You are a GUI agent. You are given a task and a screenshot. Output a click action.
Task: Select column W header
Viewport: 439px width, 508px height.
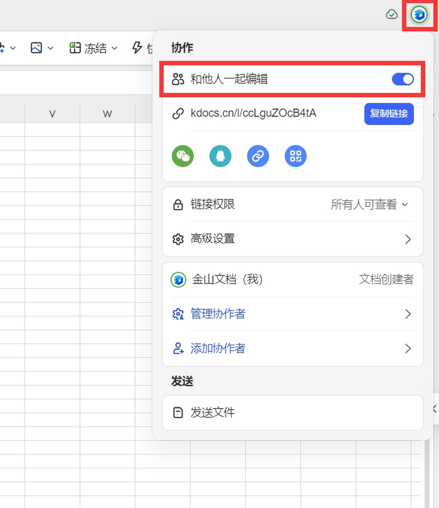tap(108, 114)
